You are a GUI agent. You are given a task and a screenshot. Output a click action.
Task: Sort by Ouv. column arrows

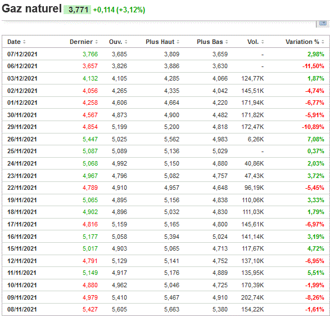tap(126, 42)
